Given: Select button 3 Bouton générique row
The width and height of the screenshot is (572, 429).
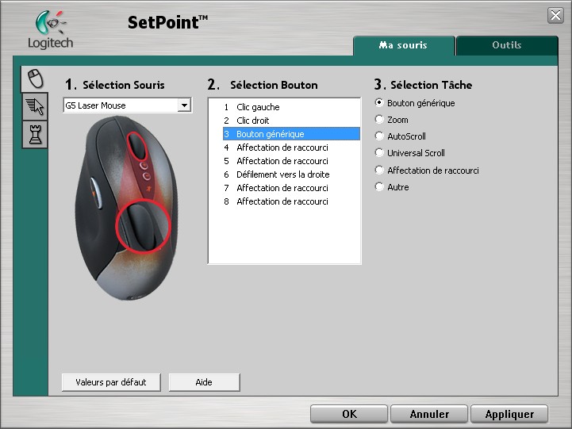Looking at the screenshot, I should (291, 134).
